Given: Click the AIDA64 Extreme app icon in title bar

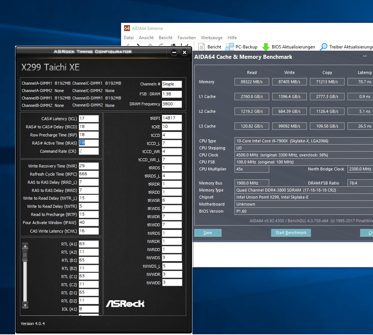Looking at the screenshot, I should tap(127, 28).
